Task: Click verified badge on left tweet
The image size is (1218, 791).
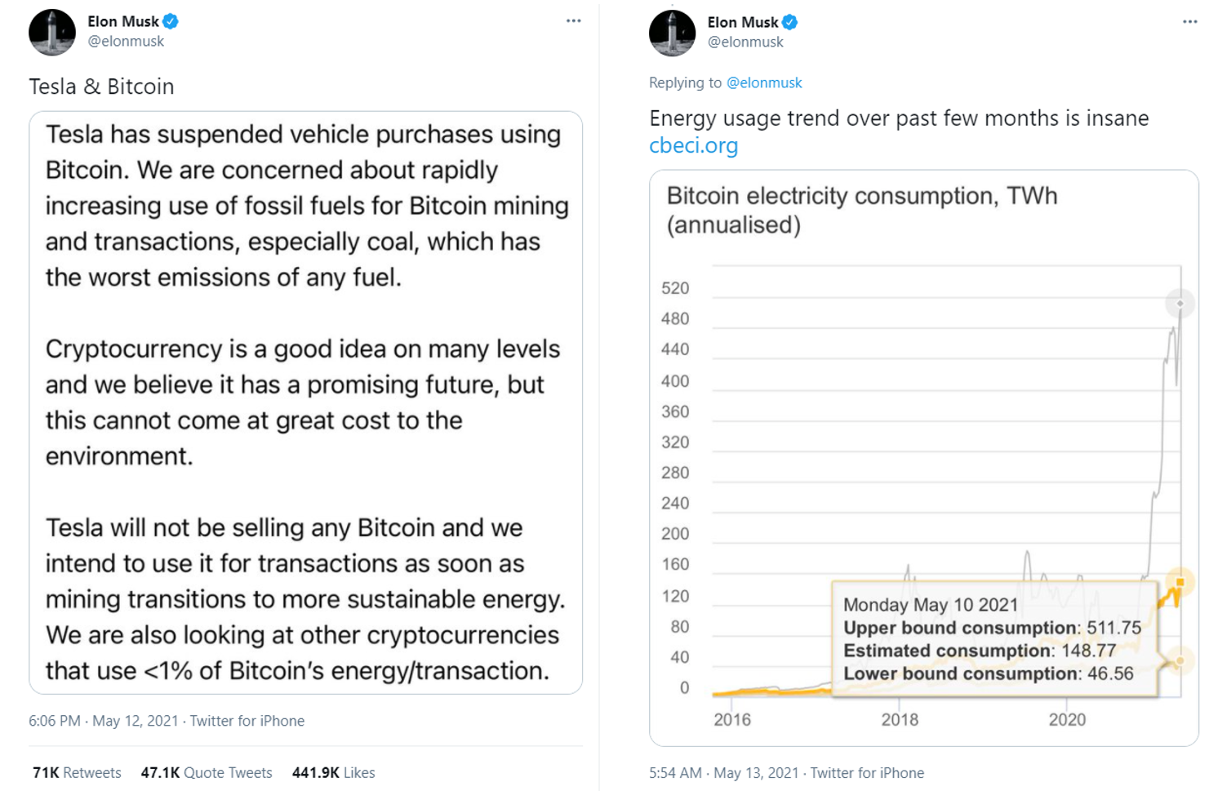Action: coord(171,22)
